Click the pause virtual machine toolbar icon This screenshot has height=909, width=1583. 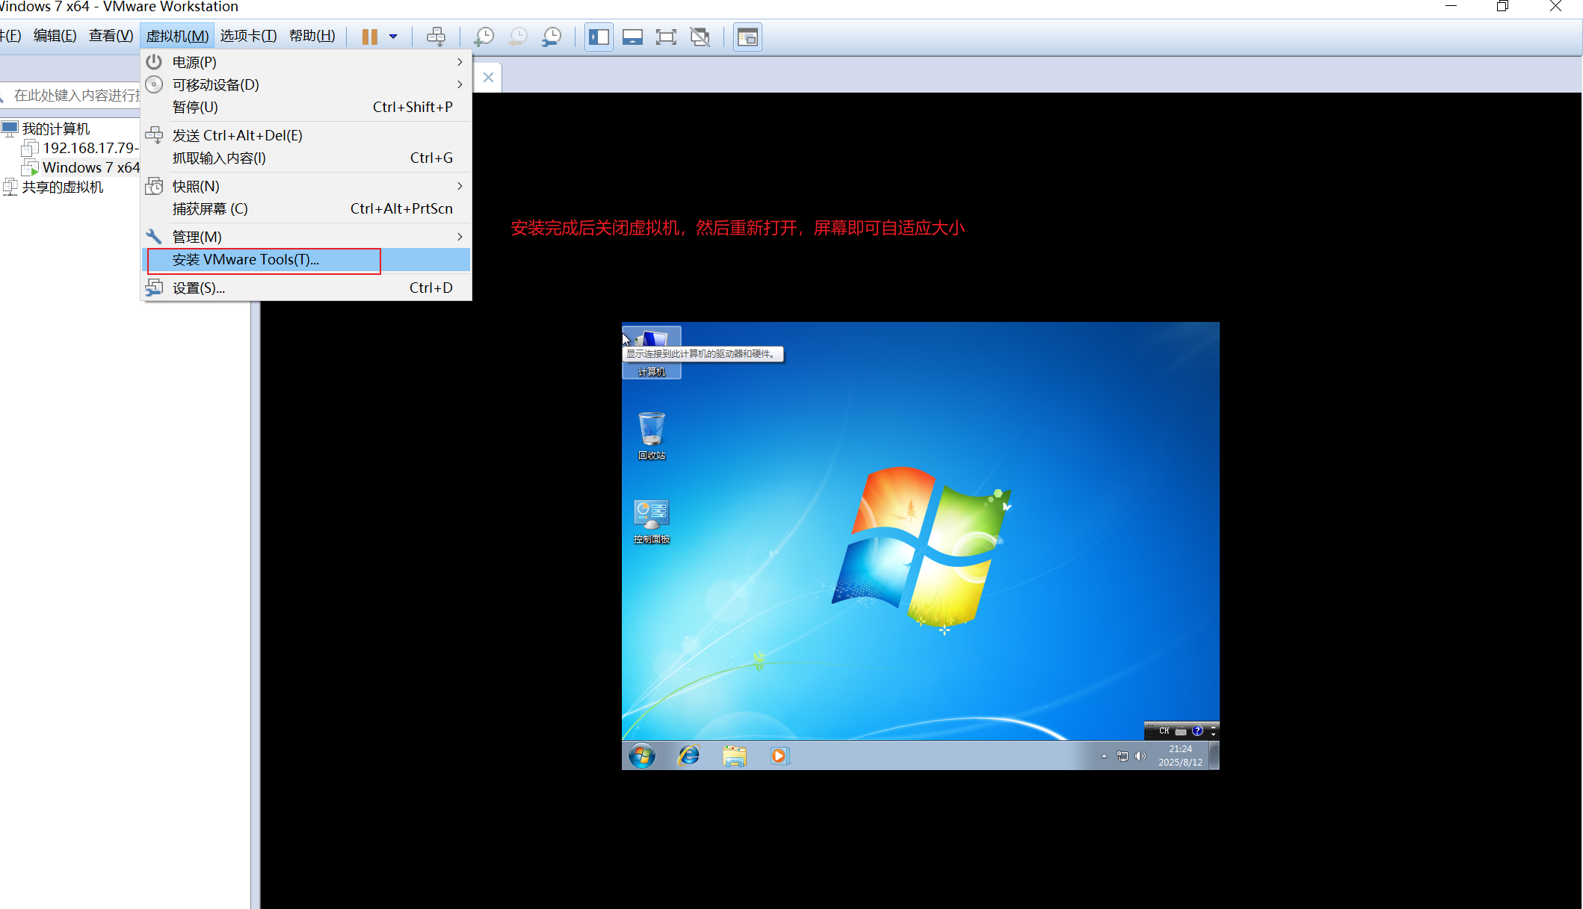click(x=369, y=37)
